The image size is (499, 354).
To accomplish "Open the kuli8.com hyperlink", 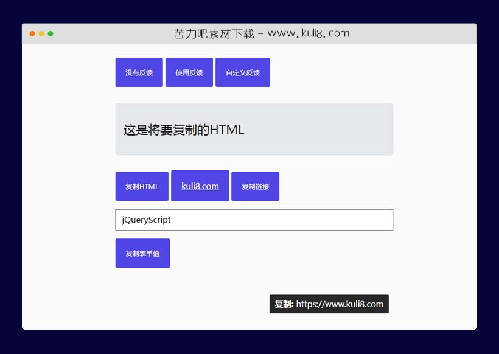I will (x=200, y=186).
